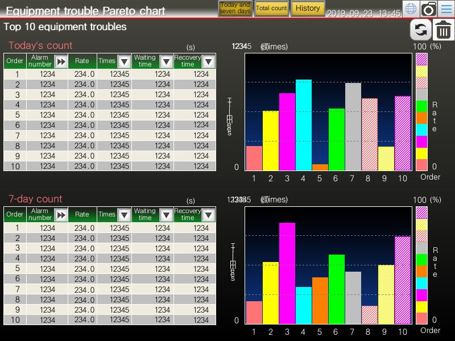This screenshot has width=455, height=341.
Task: Sort Today's count by Recovery time arrow
Action: [x=209, y=61]
